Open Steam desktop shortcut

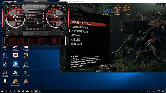[5, 64]
